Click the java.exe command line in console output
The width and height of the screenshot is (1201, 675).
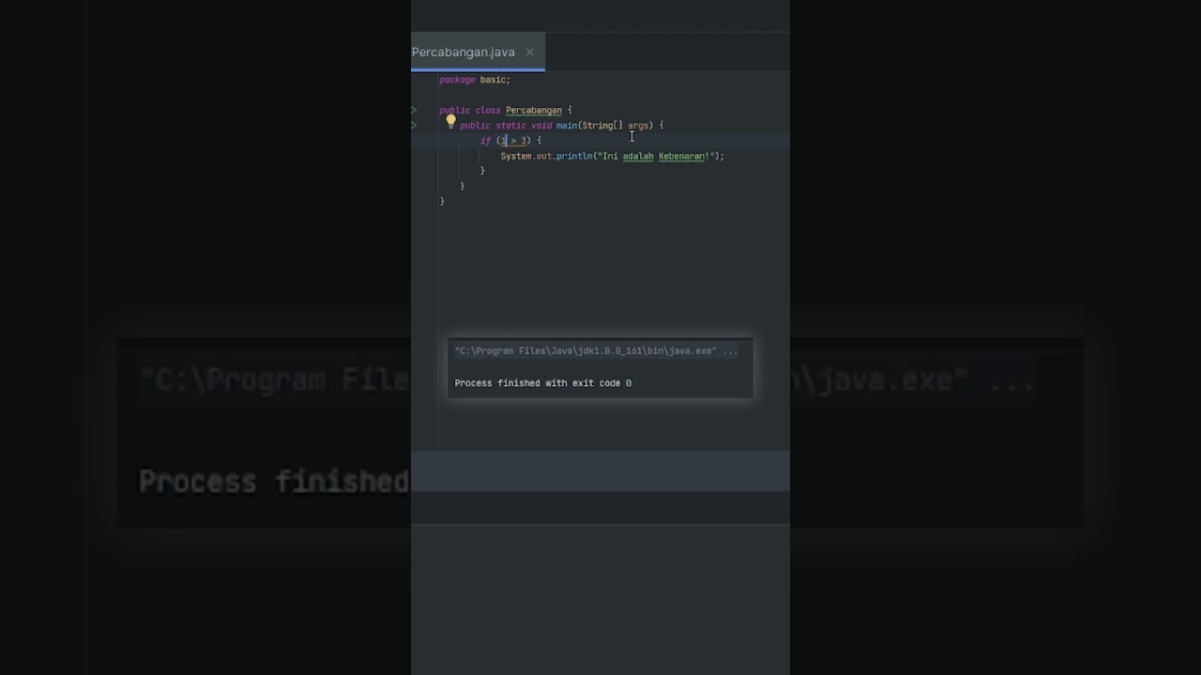[x=596, y=352]
